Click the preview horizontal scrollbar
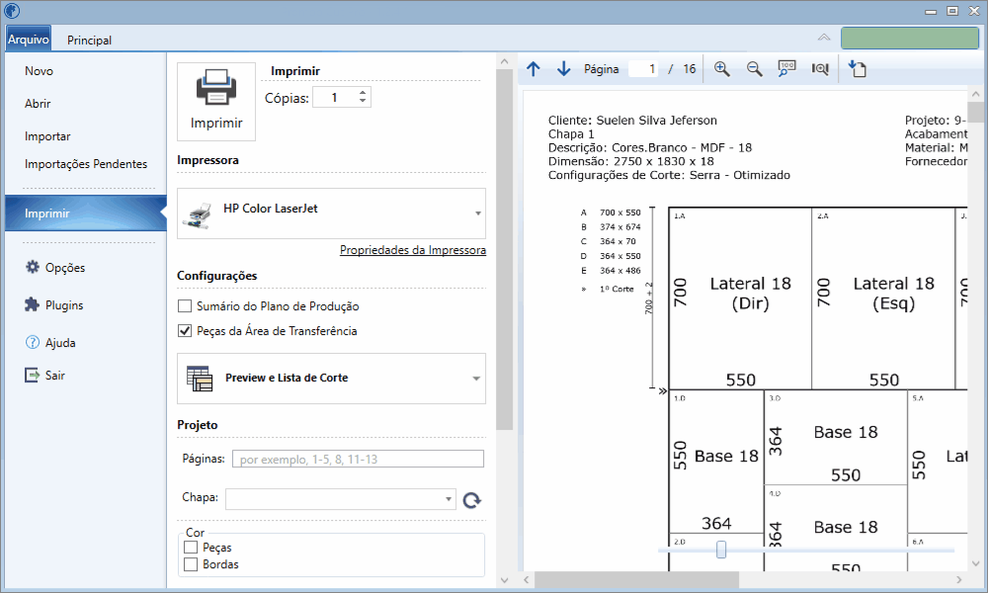This screenshot has width=988, height=593. click(636, 579)
